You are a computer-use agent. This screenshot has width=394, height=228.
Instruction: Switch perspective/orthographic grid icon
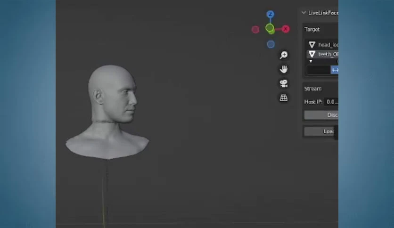pyautogui.click(x=283, y=98)
